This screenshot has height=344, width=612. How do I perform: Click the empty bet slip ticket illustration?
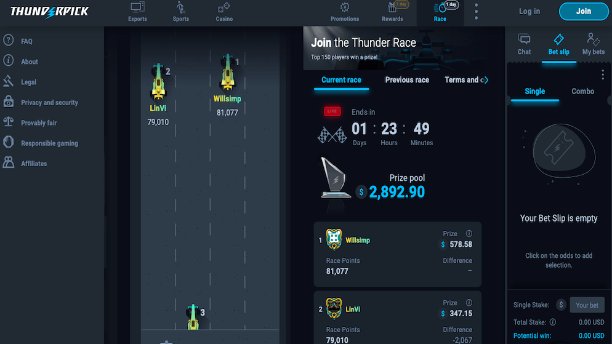pyautogui.click(x=563, y=151)
